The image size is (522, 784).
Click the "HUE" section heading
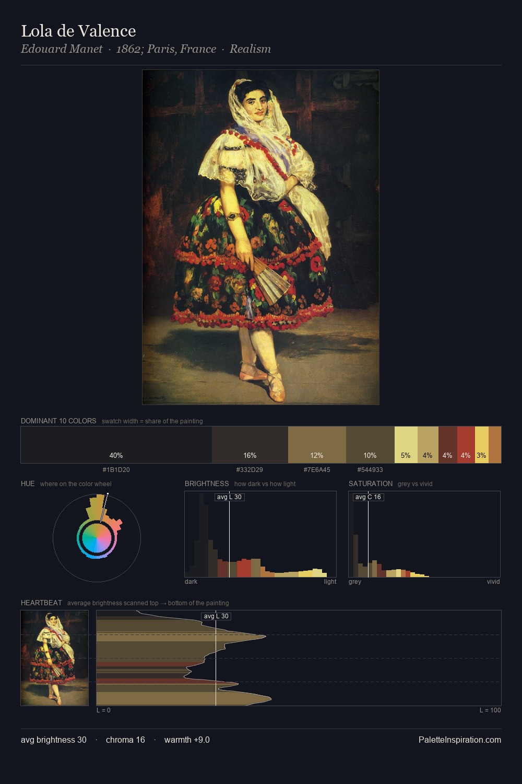tap(28, 483)
